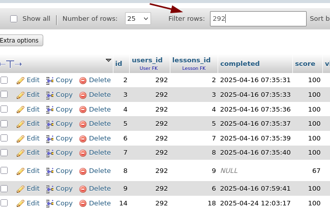This screenshot has height=213, width=330.
Task: Click the Copy icon for row id 14
Action: point(50,204)
